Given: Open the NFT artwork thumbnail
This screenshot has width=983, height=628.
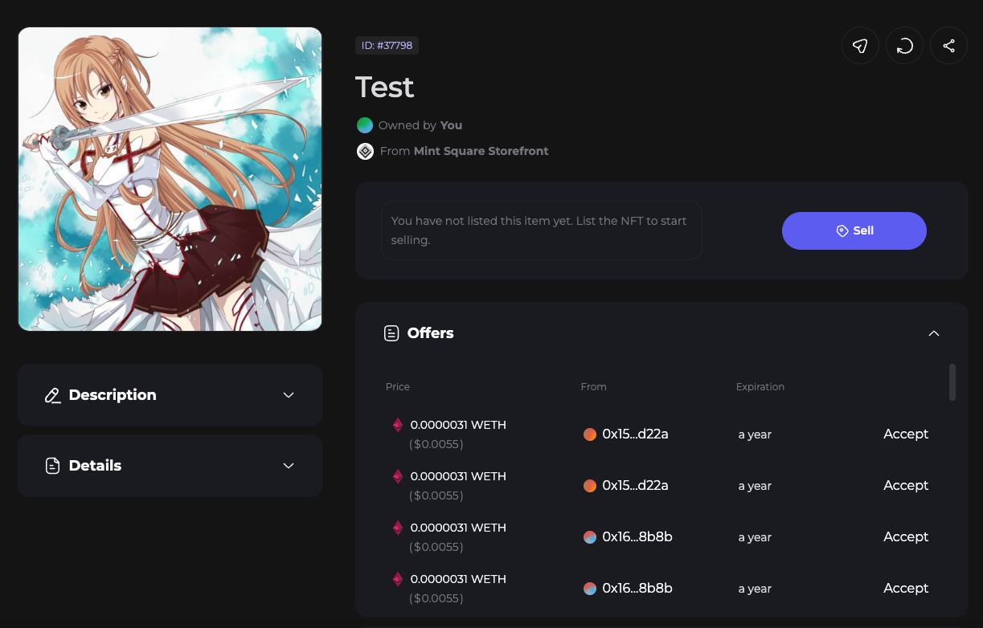Looking at the screenshot, I should click(170, 179).
